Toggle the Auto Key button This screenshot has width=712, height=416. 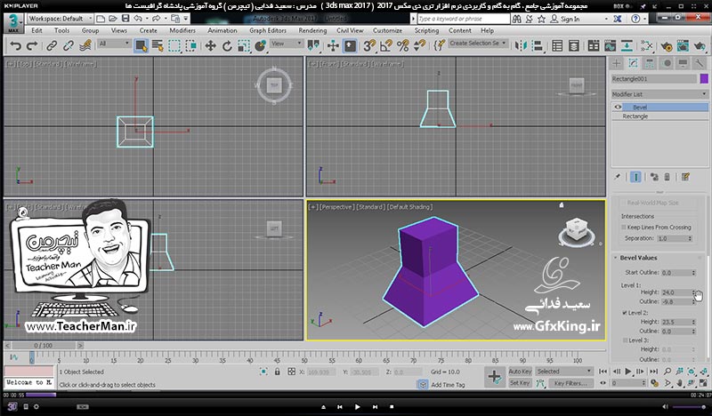(520, 371)
